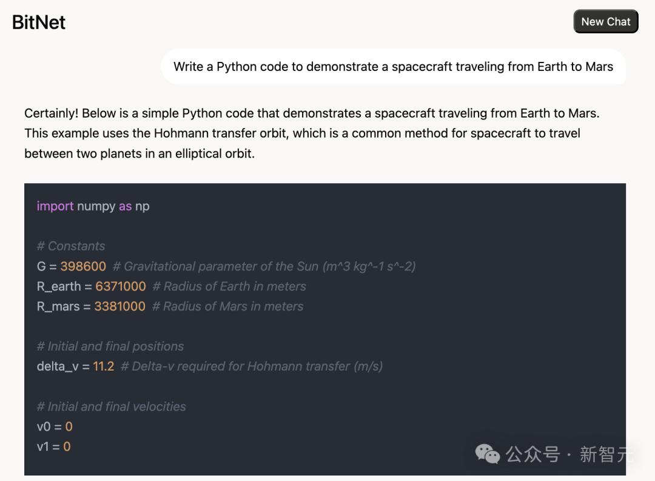
Task: Click the import keyword in code
Action: tap(55, 206)
